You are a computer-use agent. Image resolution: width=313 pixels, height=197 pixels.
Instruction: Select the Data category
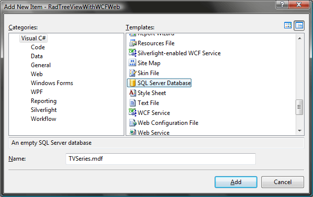(x=37, y=56)
